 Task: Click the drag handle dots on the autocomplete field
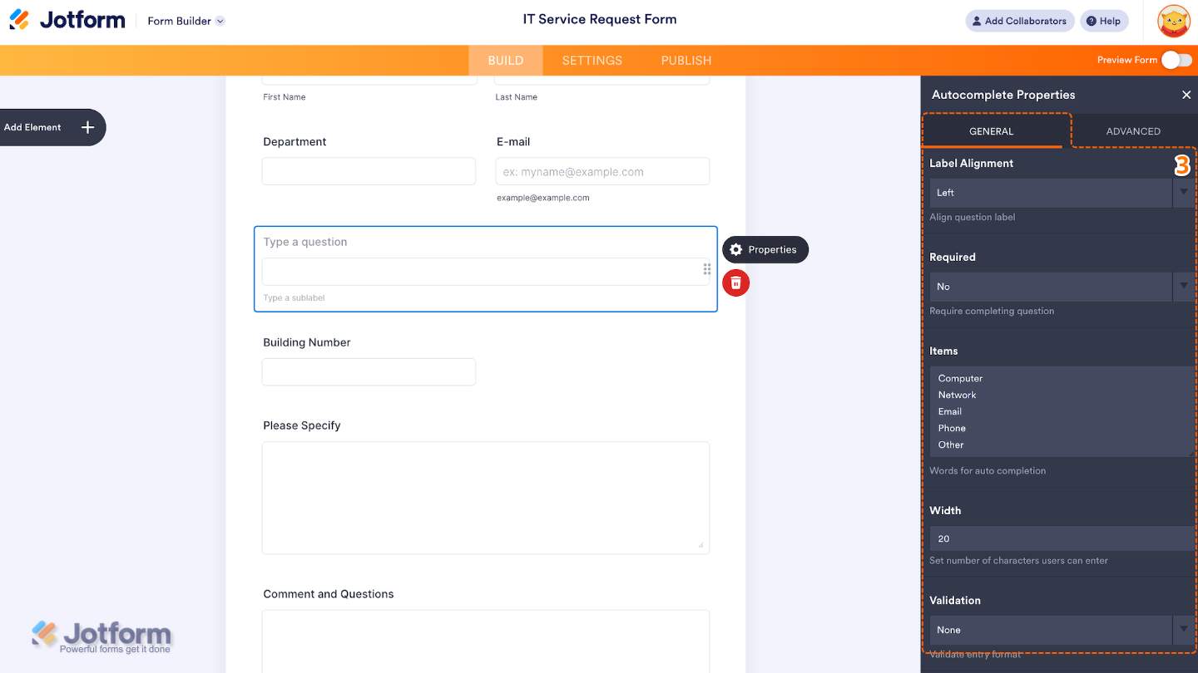(x=706, y=268)
